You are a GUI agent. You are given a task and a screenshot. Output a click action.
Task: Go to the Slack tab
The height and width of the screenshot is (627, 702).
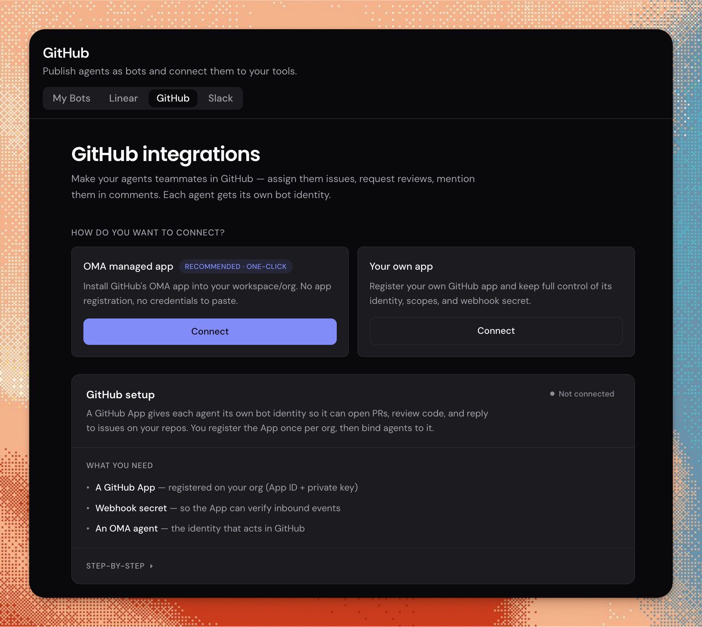pos(221,98)
